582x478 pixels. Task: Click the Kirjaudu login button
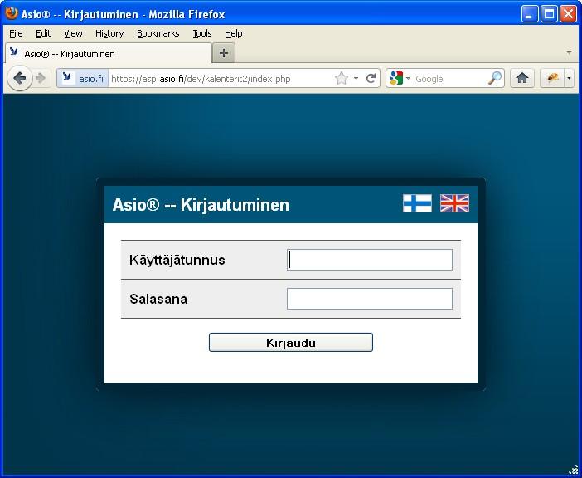(291, 342)
